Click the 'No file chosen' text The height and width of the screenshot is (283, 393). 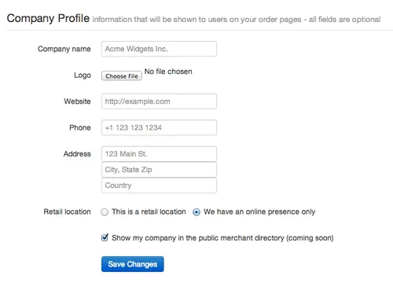[168, 72]
